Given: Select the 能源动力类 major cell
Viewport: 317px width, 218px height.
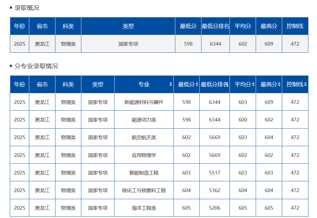Looking at the screenshot, I should (x=144, y=120).
